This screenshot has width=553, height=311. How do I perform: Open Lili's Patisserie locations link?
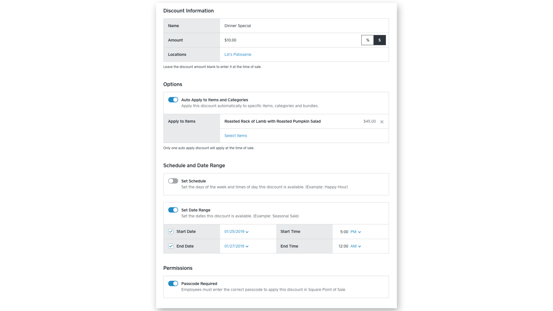238,54
